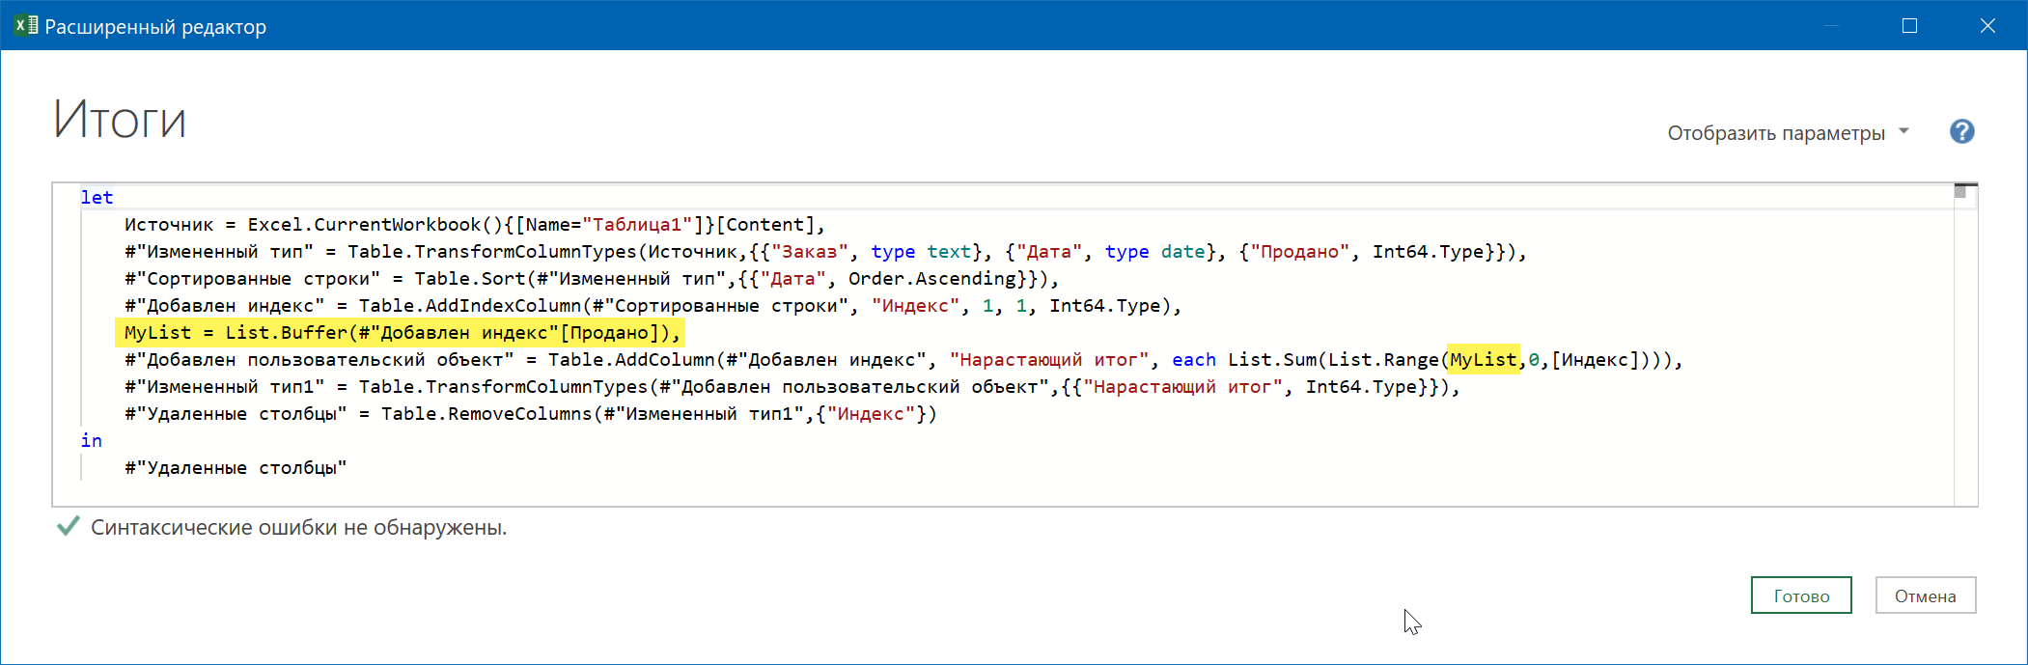2028x665 pixels.
Task: Click the final #"Удаленные столбцы" output line
Action: pyautogui.click(x=236, y=468)
